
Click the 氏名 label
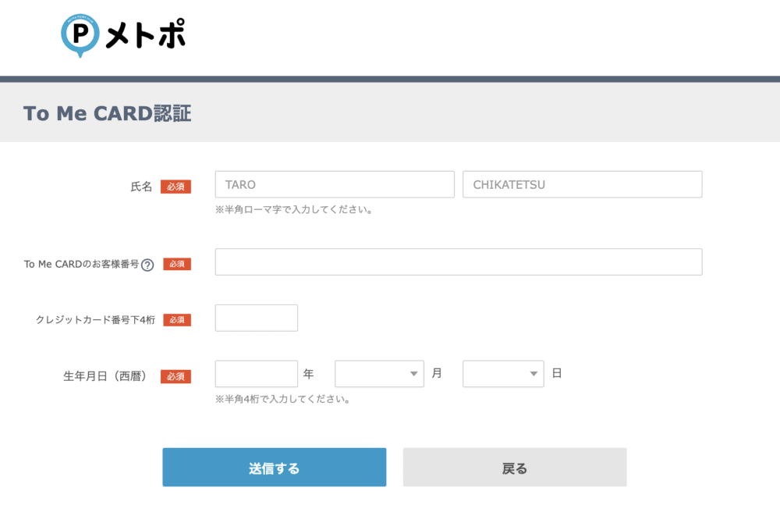click(x=141, y=187)
